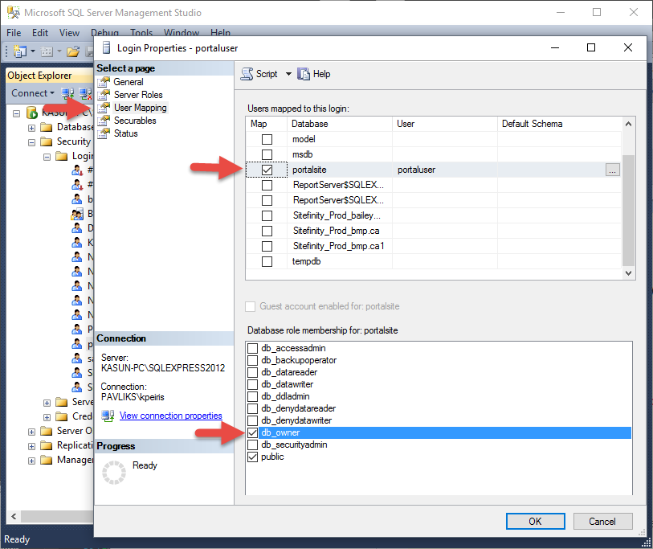Viewport: 653px width, 549px height.
Task: Expand the Databases folder node
Action: [31, 128]
